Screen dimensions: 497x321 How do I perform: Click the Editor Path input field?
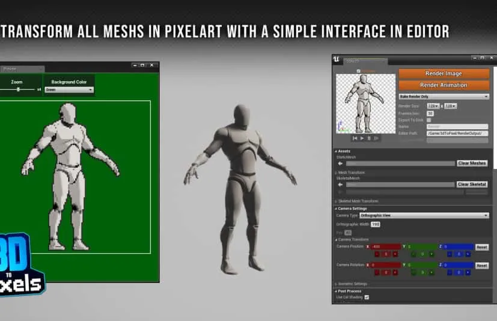click(x=457, y=133)
